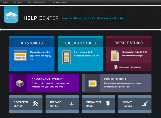161x118 pixels.
Task: Click the Submit Request pencil edit icon
Action: pyautogui.click(x=145, y=104)
